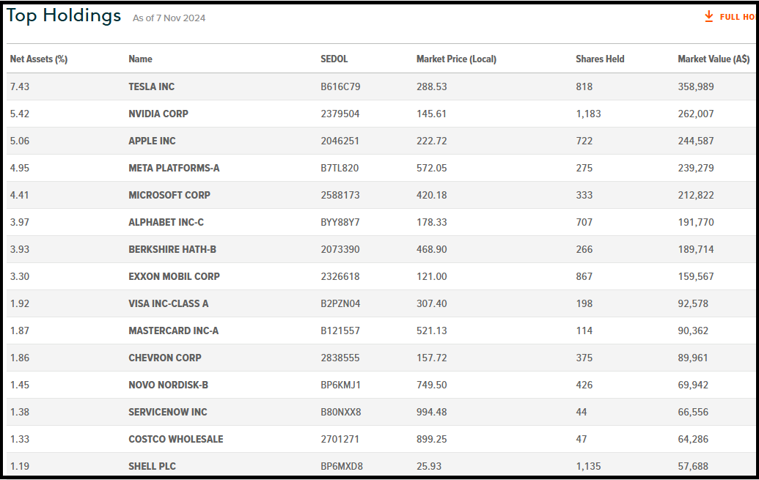Viewport: 759px width, 480px height.
Task: Select the BERKSHIRE HATH-B holding name
Action: click(172, 249)
